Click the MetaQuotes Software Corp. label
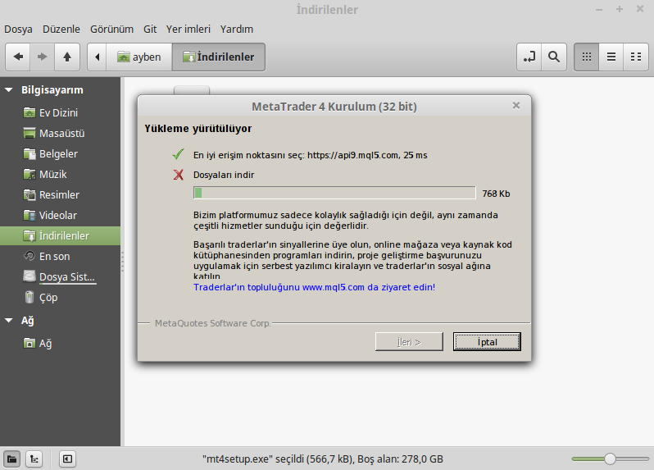 click(x=213, y=323)
